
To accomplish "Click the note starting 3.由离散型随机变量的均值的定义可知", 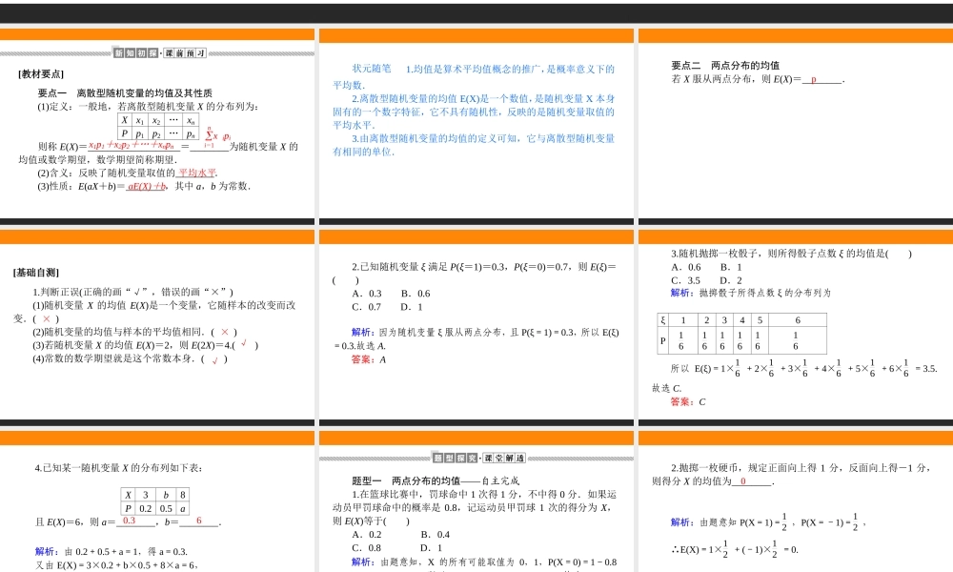I will coord(474,145).
